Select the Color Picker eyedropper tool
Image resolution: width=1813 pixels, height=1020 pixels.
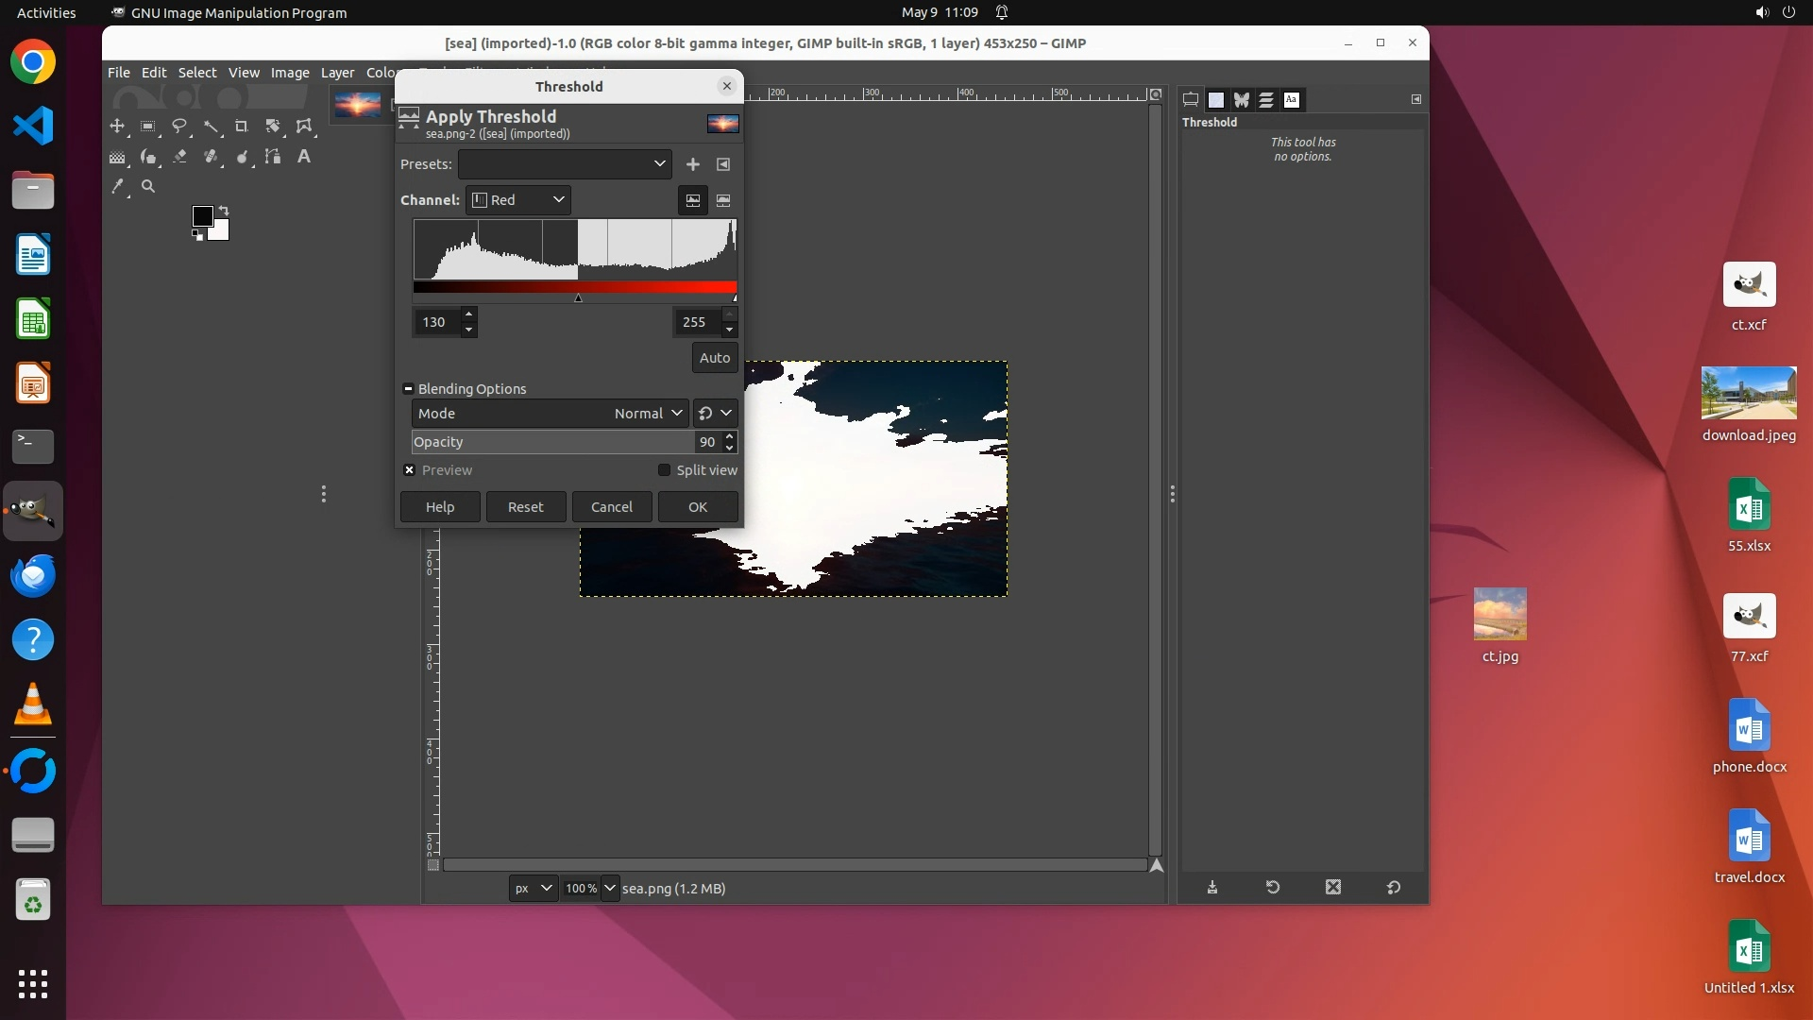[117, 187]
